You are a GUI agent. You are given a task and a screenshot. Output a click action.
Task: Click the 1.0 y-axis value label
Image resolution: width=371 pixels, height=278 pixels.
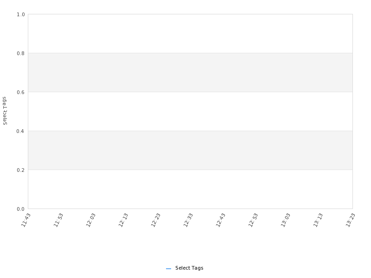tap(21, 14)
